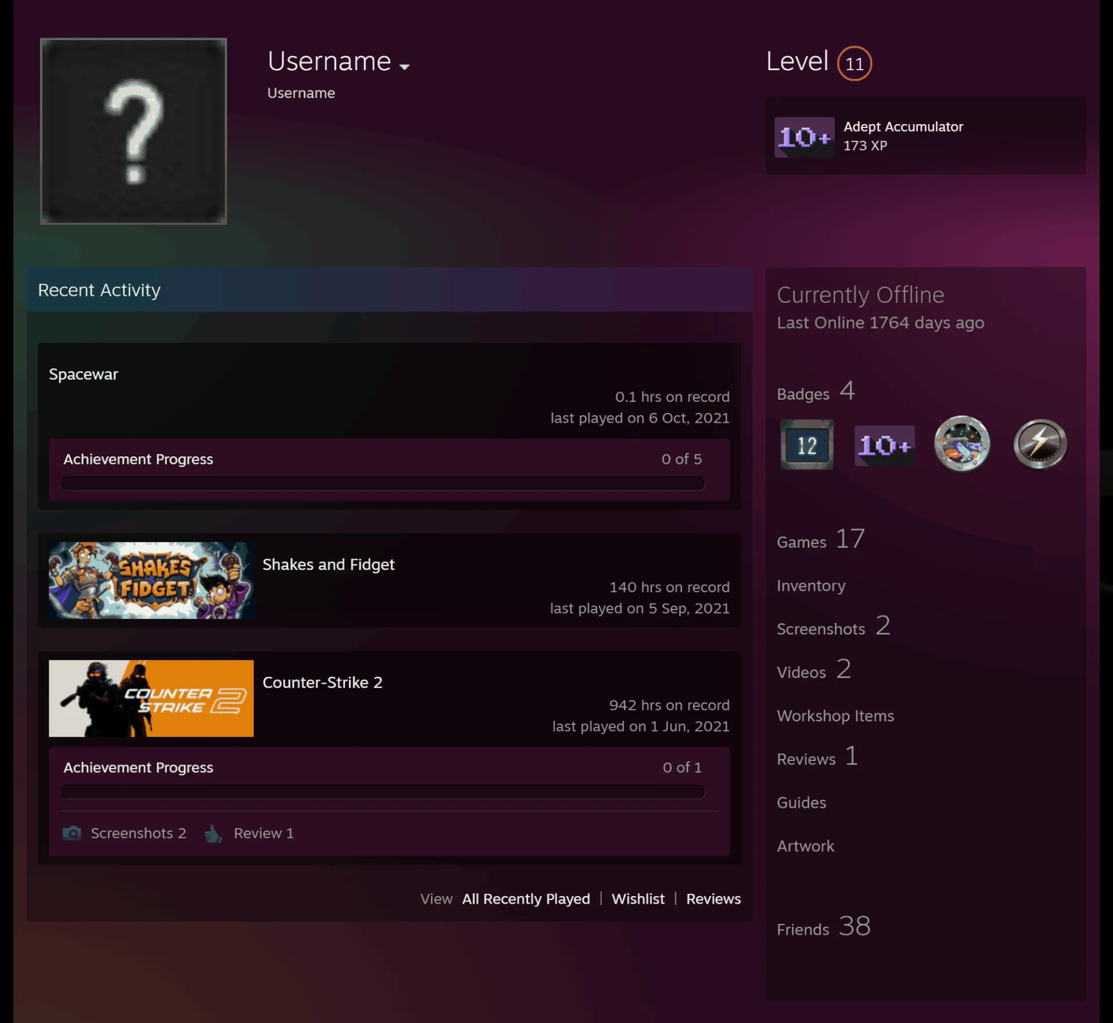1113x1023 pixels.
Task: Click the Level 11 circle badge
Action: [854, 63]
